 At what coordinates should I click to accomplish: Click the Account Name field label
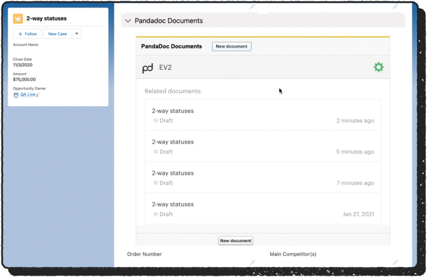coord(26,45)
